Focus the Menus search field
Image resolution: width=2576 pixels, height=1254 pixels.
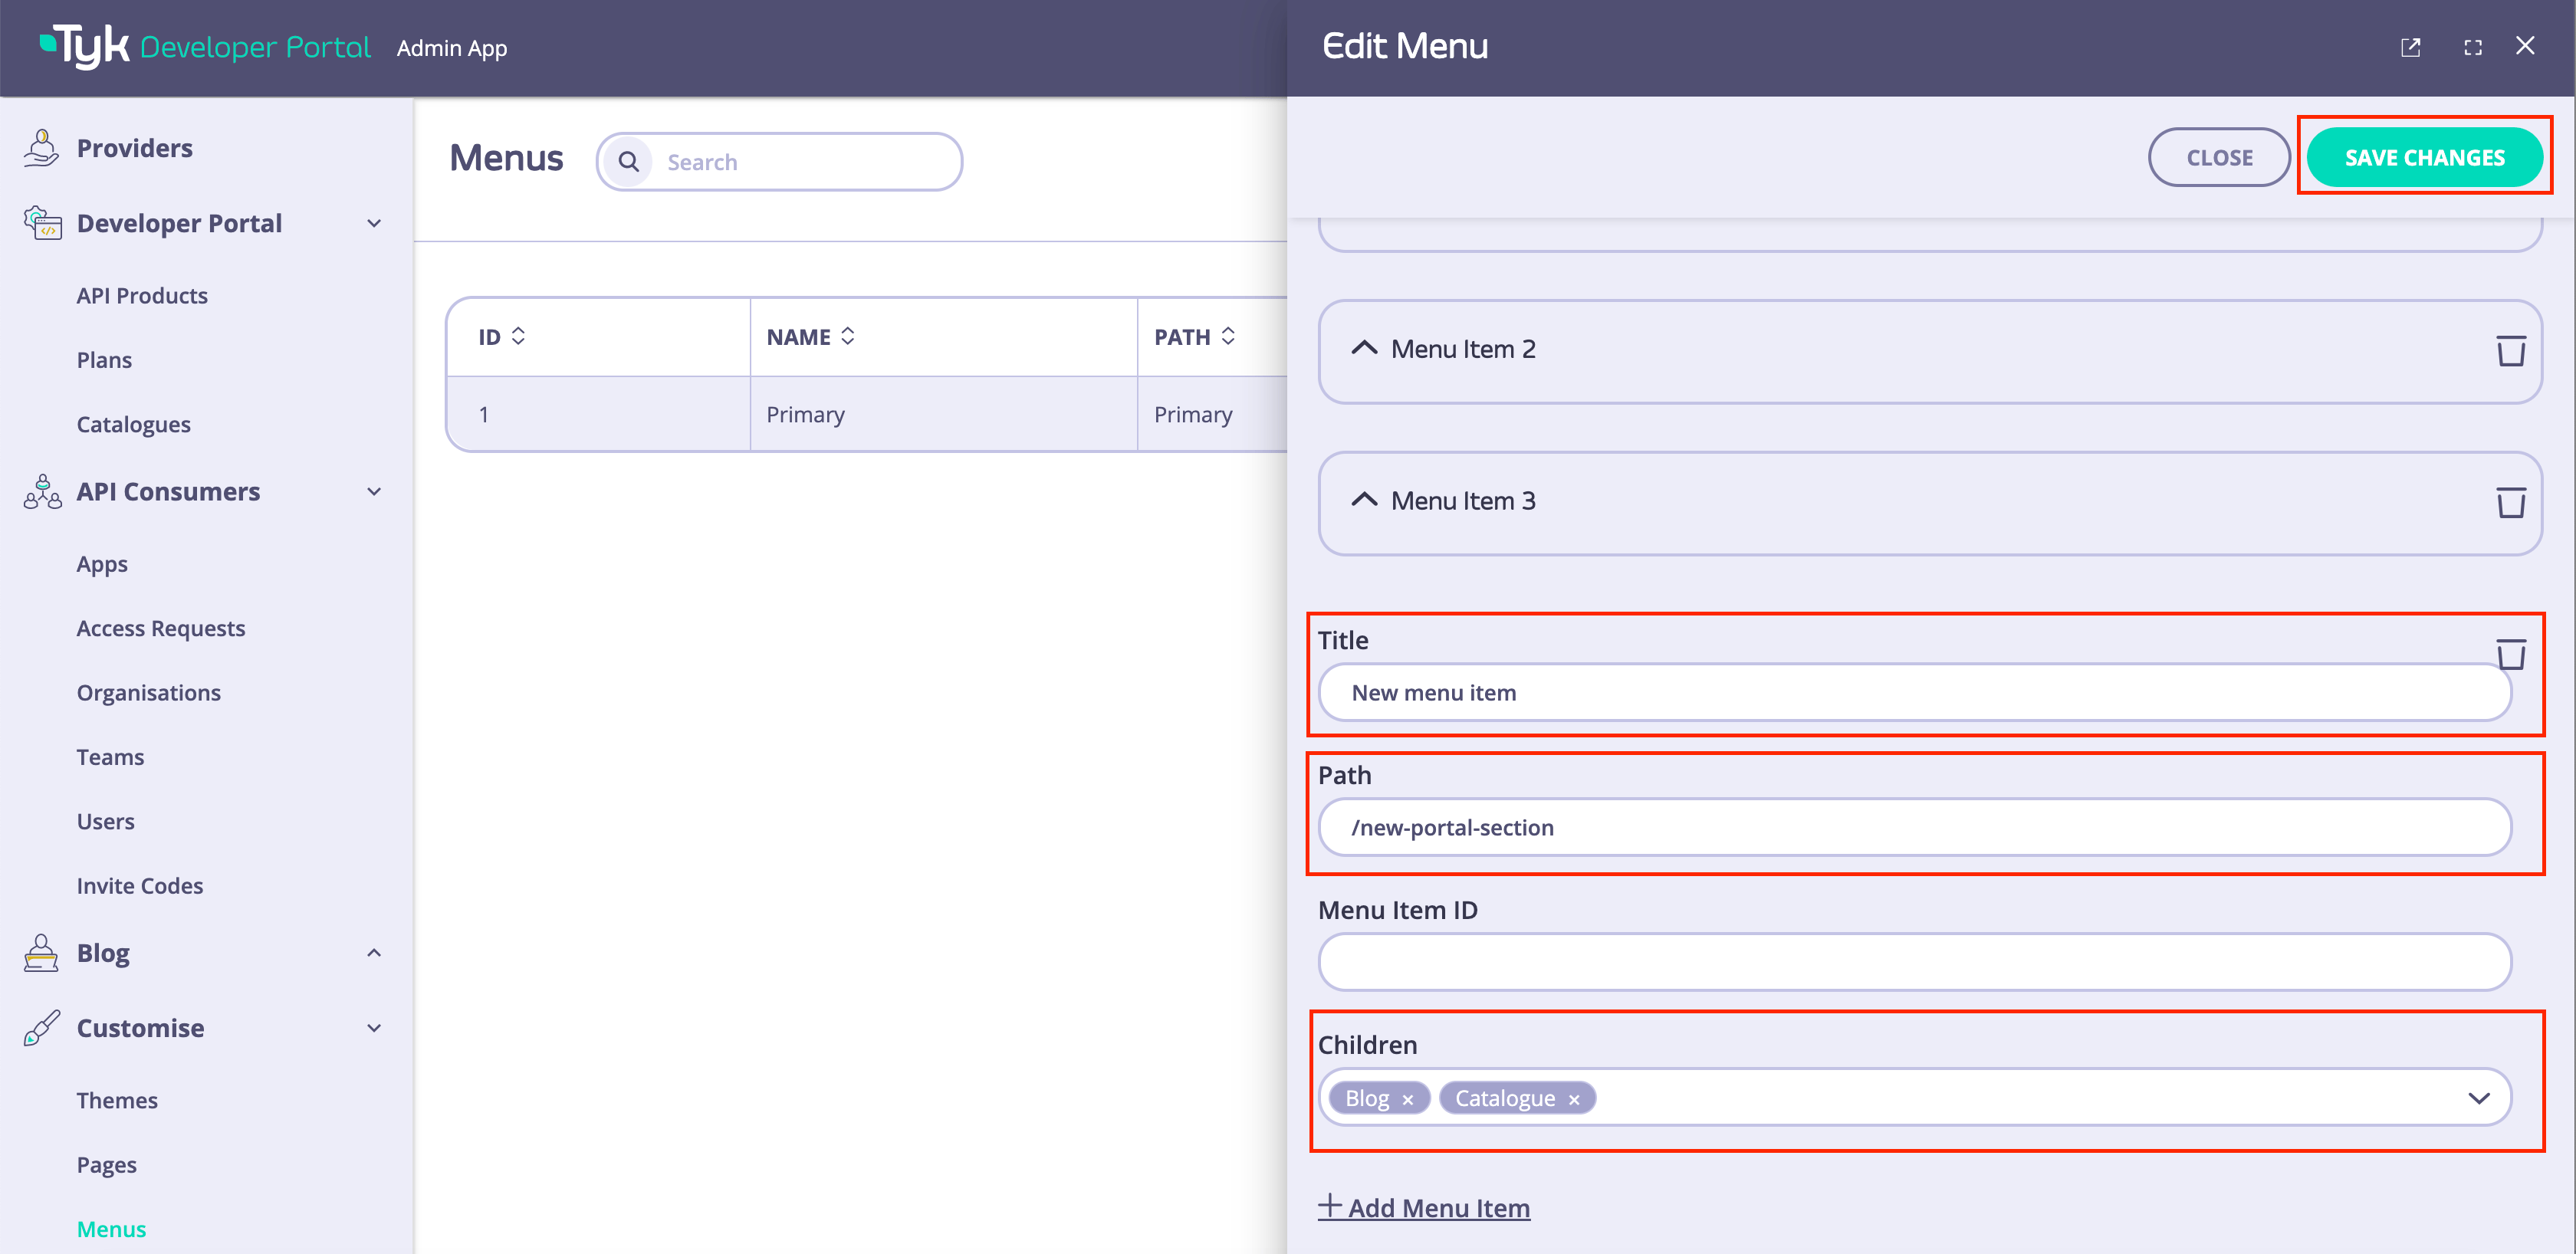pyautogui.click(x=779, y=162)
